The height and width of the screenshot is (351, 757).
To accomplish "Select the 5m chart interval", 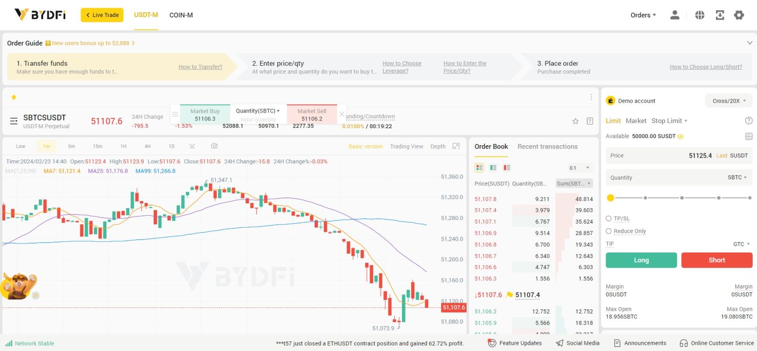I will point(71,146).
